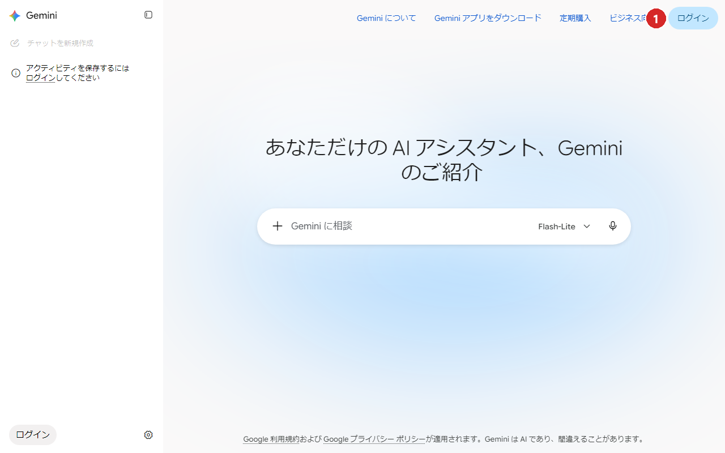Click the plus icon in prompt box
725x453 pixels.
click(278, 226)
